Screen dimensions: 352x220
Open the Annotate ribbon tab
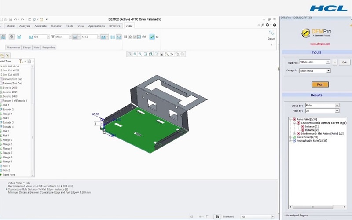(40, 26)
